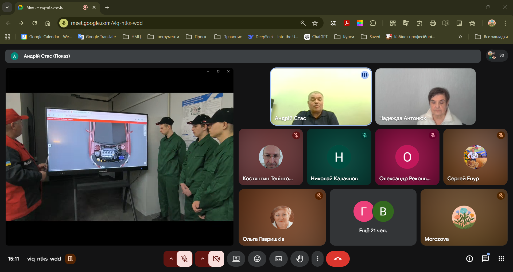Click the red Leave call button
This screenshot has height=272, width=513.
[337, 259]
